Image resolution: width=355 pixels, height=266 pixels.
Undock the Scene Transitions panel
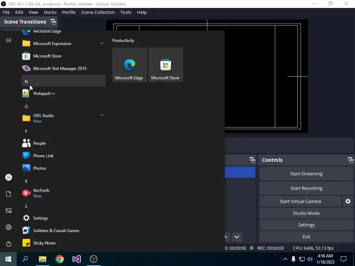(x=53, y=22)
